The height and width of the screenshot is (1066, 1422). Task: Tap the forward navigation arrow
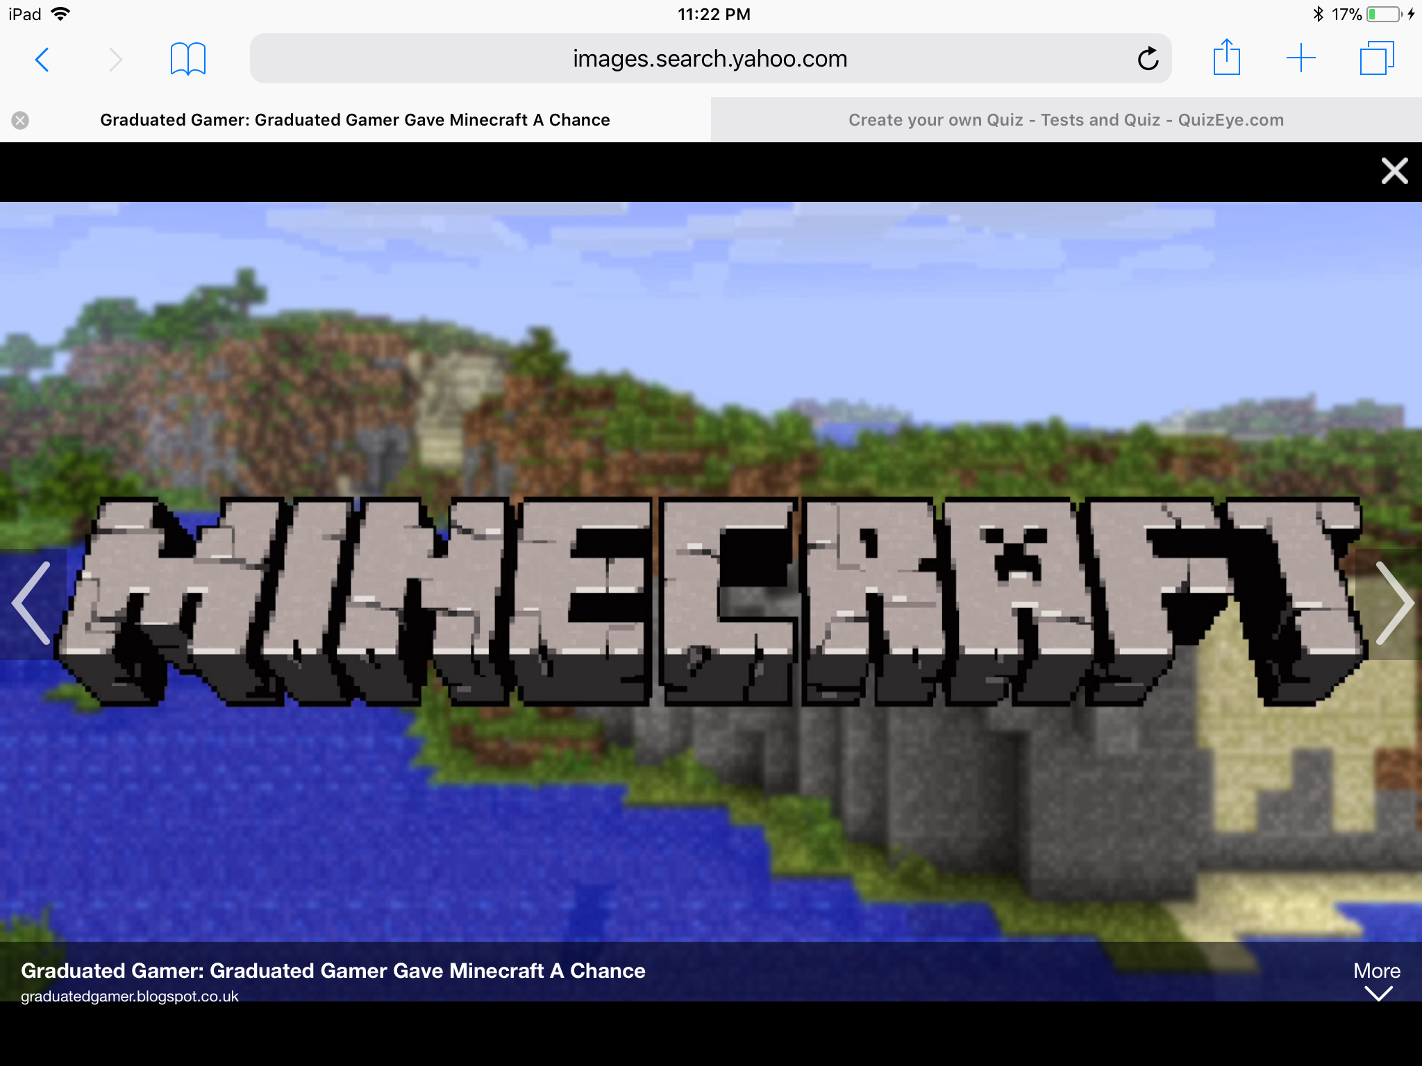pyautogui.click(x=115, y=60)
